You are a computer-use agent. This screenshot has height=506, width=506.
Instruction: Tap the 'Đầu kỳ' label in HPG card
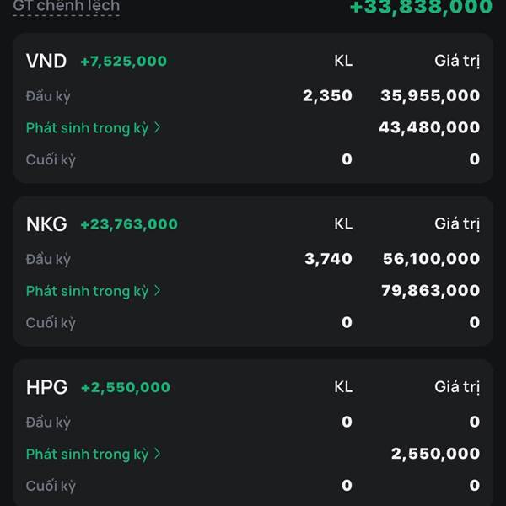(x=48, y=423)
